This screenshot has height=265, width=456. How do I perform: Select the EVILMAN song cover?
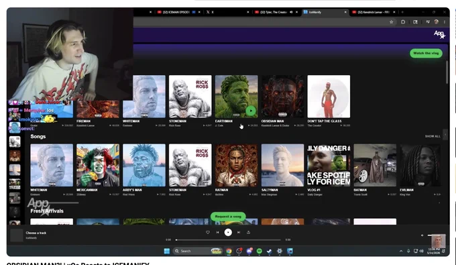(420, 165)
